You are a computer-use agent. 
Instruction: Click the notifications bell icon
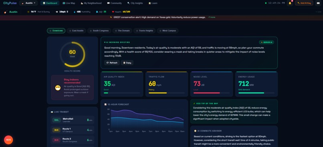[290, 3]
